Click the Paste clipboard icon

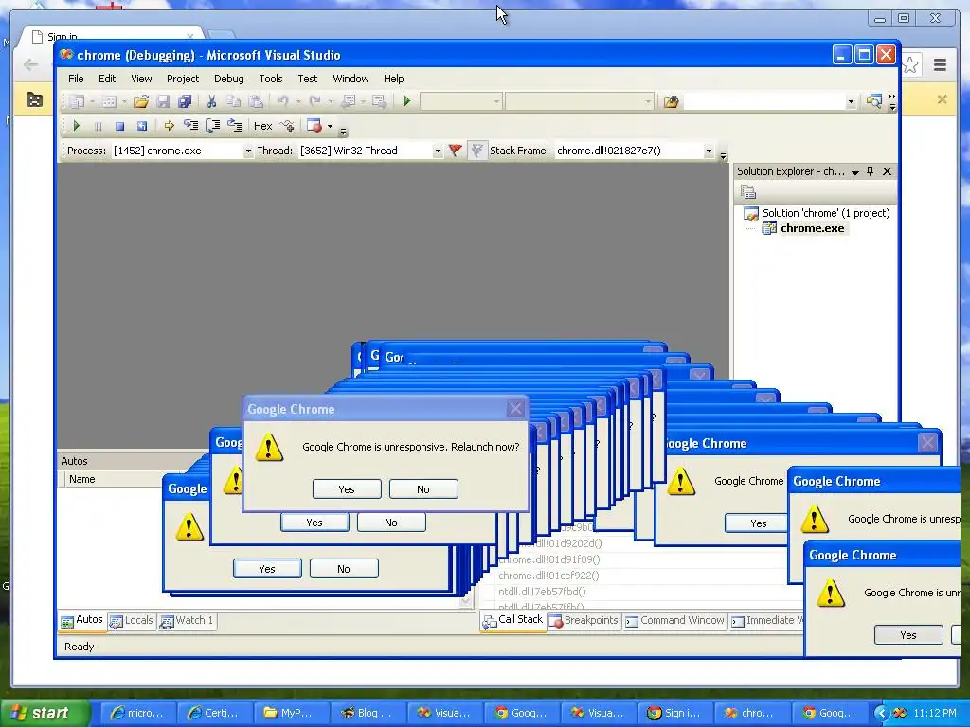(256, 101)
